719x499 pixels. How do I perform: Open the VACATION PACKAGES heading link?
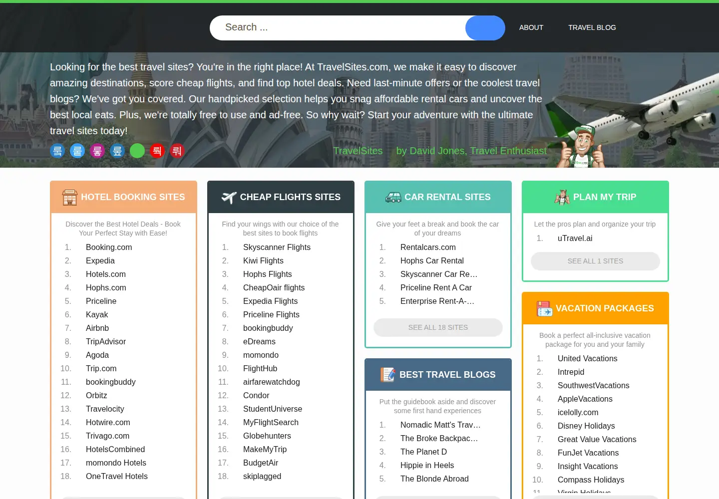tap(605, 308)
